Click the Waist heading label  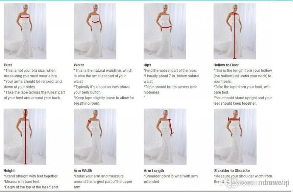(79, 65)
